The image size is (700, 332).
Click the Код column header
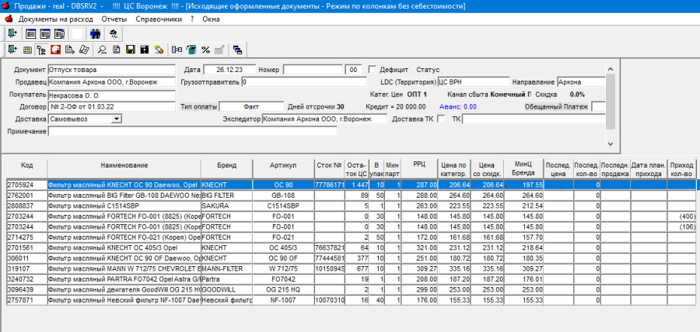[26, 169]
